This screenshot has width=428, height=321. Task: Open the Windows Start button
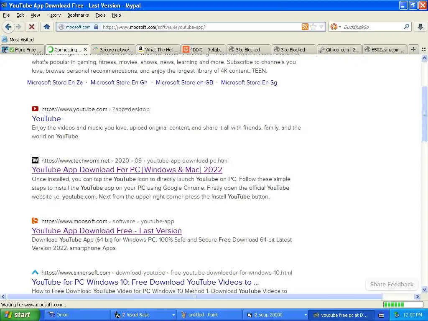(20, 315)
